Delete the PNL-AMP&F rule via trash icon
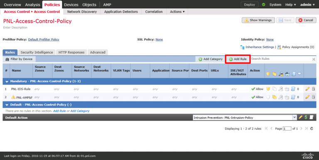 313,97
